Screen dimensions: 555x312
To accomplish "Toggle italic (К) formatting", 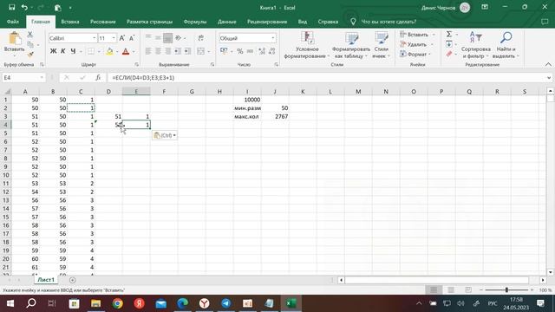I will tap(63, 51).
